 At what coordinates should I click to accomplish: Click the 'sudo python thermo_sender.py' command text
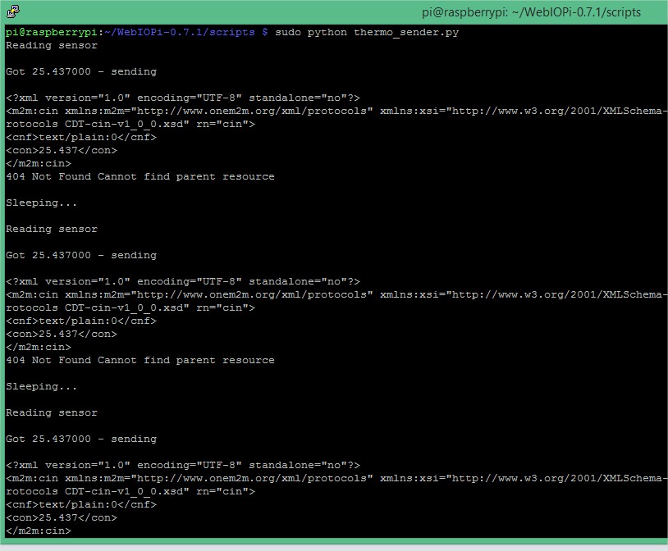coord(367,32)
